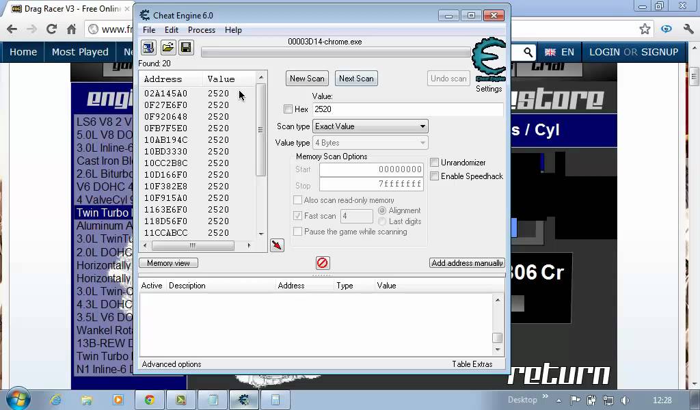The image size is (700, 410).
Task: Bookmark the page with the star icon
Action: pyautogui.click(x=645, y=29)
